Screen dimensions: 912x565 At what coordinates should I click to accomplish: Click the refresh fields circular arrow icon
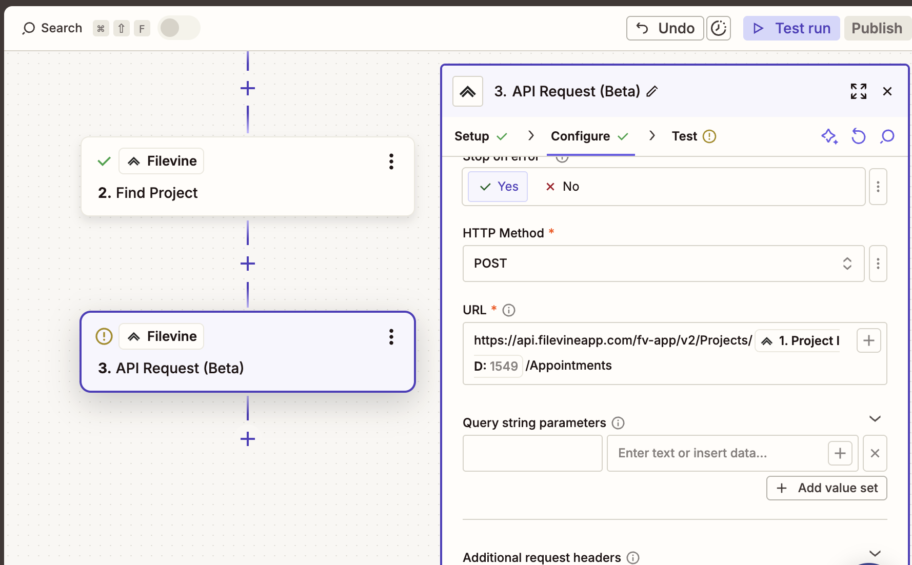858,136
